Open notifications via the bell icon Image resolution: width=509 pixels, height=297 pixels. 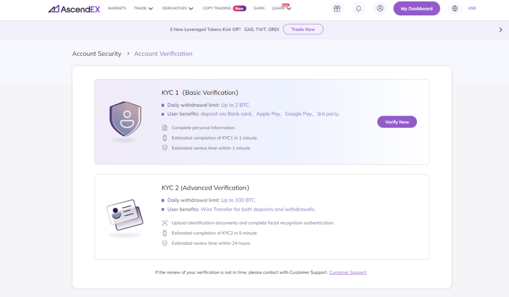tap(358, 8)
